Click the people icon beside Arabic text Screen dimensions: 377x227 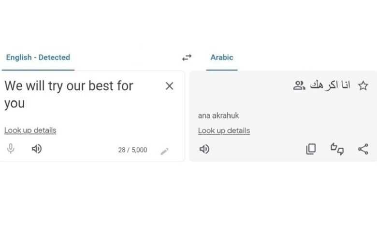point(299,86)
